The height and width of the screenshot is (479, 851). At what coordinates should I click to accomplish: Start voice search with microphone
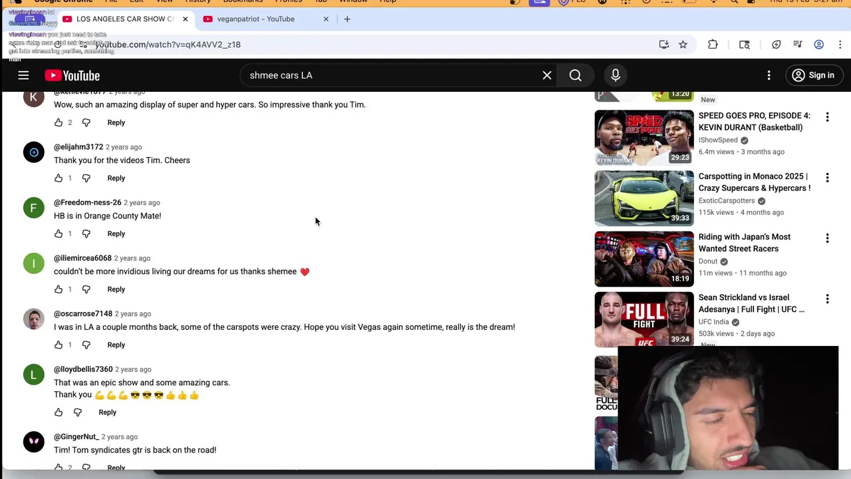(x=616, y=75)
